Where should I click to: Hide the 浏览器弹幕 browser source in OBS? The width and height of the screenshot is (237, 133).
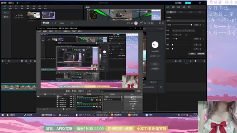point(71,106)
